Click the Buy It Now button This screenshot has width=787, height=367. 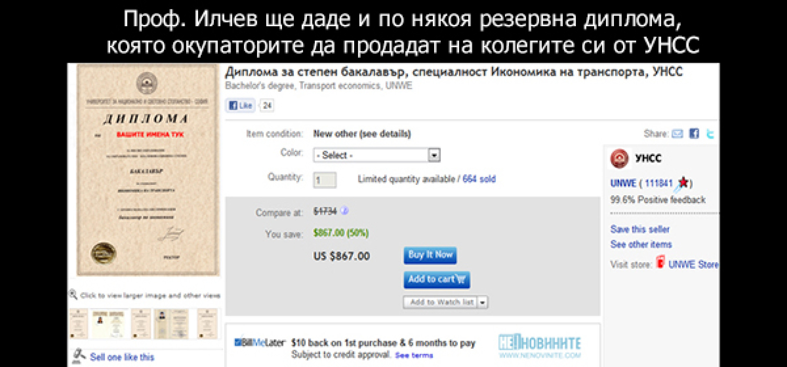point(430,255)
